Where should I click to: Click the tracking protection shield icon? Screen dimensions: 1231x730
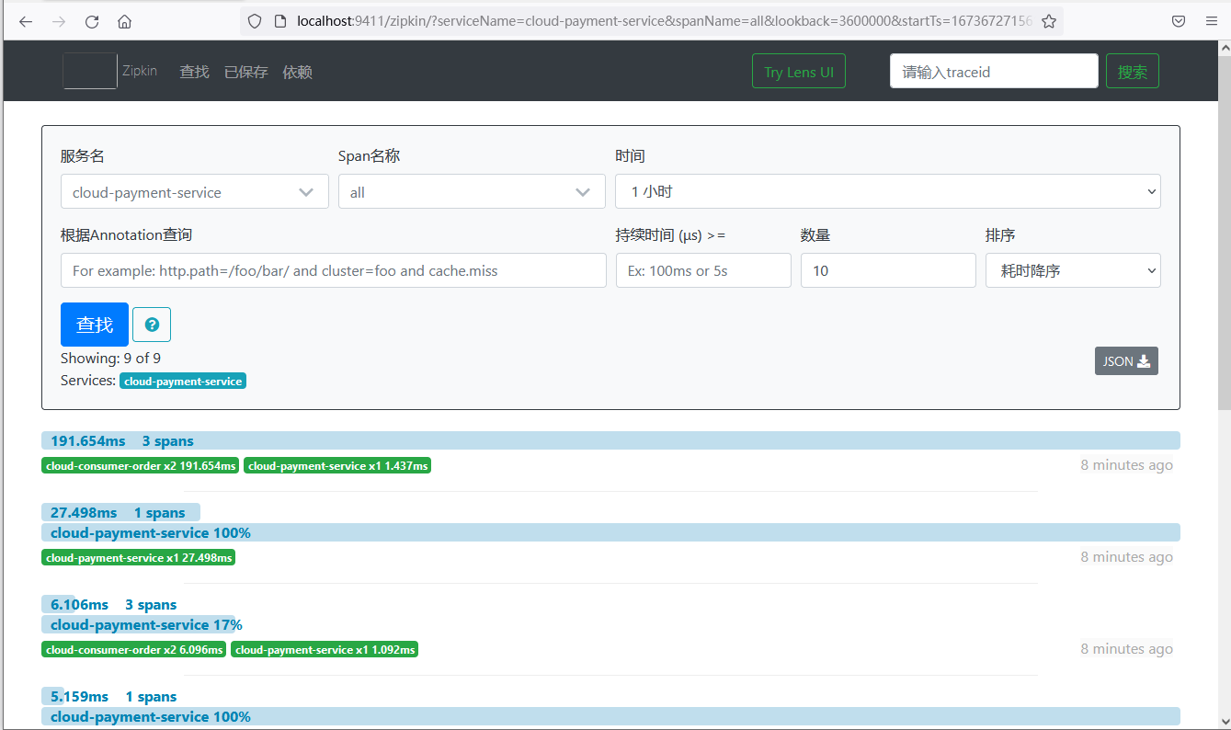point(256,21)
